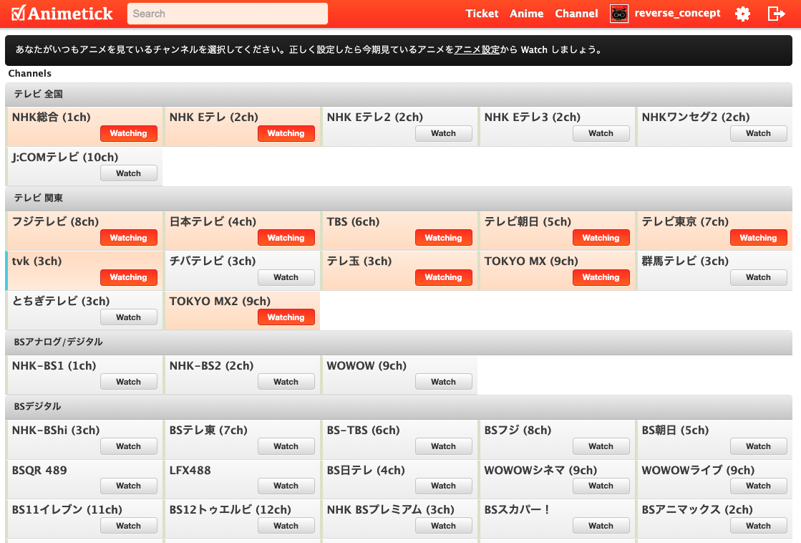
Task: Watch BSQR 489 channel
Action: (129, 486)
